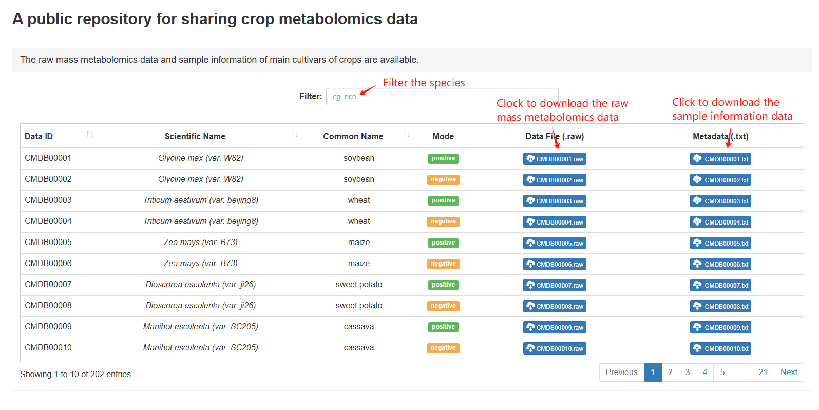The image size is (819, 410).
Task: Download the CMDB00010.raw data file
Action: 555,348
